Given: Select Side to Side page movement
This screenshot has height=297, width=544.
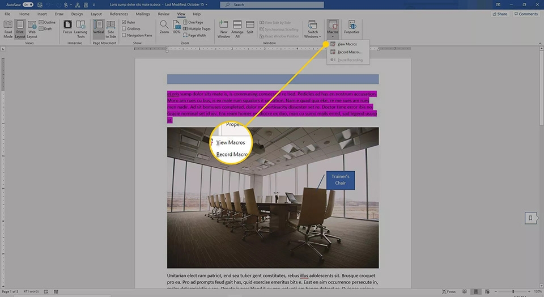Looking at the screenshot, I should (x=110, y=29).
